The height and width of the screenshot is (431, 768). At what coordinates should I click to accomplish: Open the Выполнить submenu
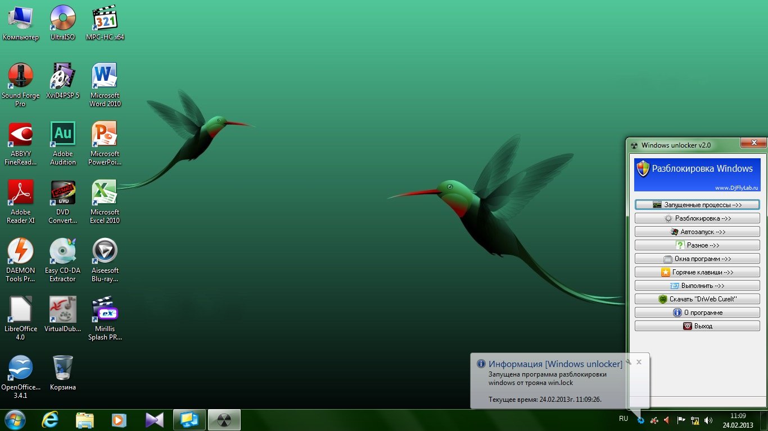[x=697, y=286]
